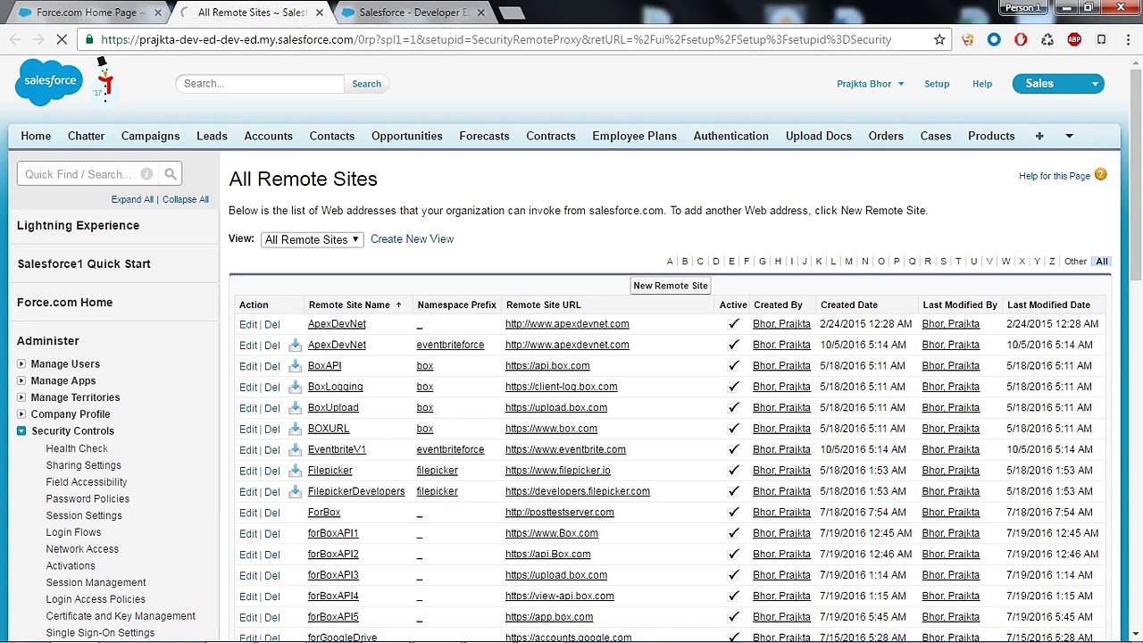1143x643 pixels.
Task: Collapse the Security Controls section
Action: (x=21, y=431)
